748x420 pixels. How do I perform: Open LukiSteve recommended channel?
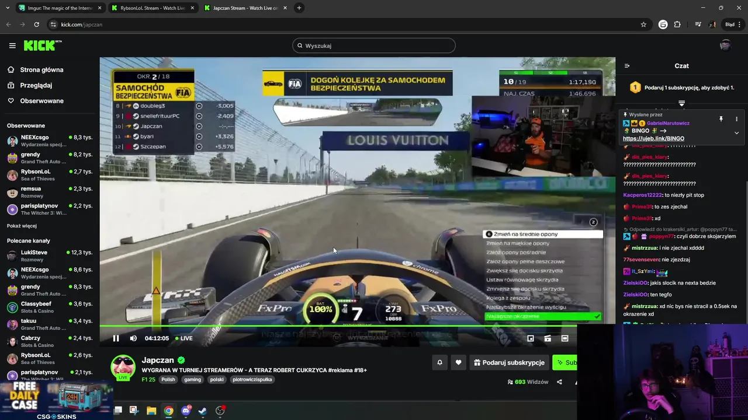point(50,256)
